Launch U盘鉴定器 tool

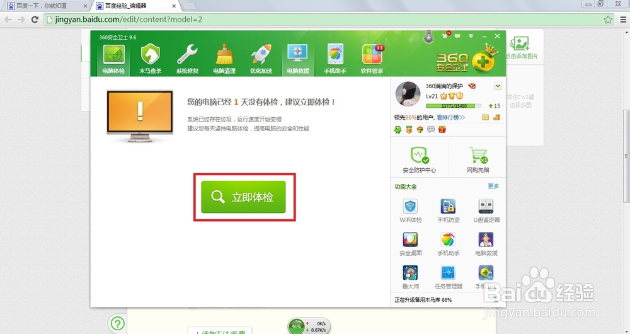[x=486, y=210]
